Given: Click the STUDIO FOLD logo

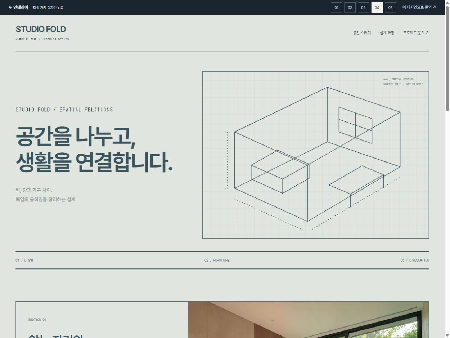Looking at the screenshot, I should point(41,29).
